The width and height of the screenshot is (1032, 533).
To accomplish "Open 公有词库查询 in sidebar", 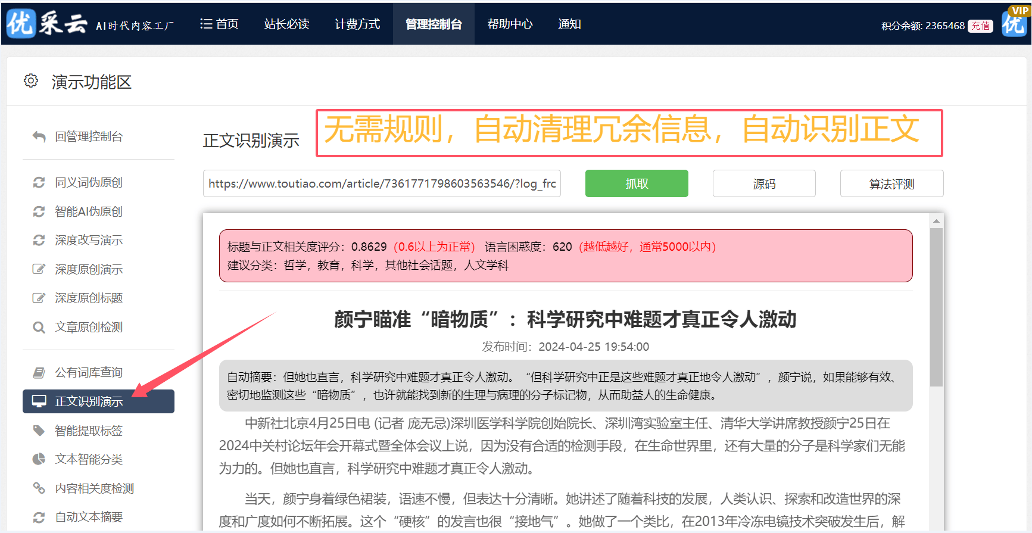I will click(x=89, y=373).
